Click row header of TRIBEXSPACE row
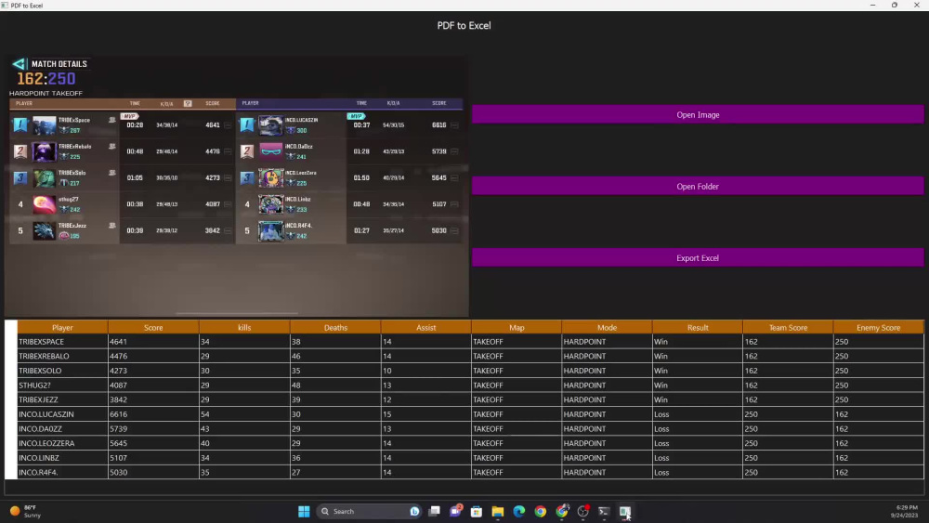Screen dimensions: 929x523 [10, 342]
